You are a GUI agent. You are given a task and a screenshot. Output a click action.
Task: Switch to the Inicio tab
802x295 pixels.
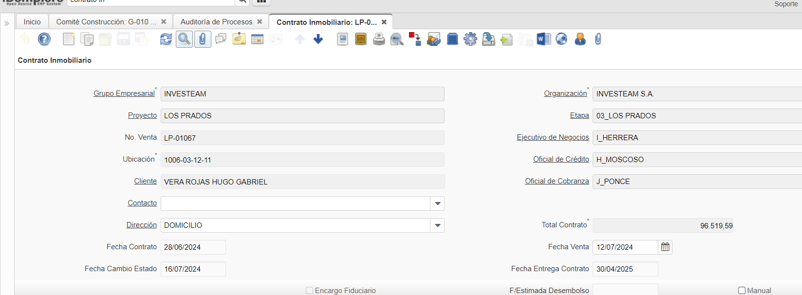[x=32, y=22]
